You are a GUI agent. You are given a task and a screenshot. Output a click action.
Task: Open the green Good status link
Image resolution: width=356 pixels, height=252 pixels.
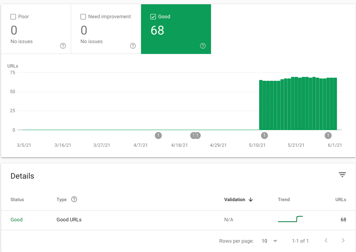pos(16,220)
